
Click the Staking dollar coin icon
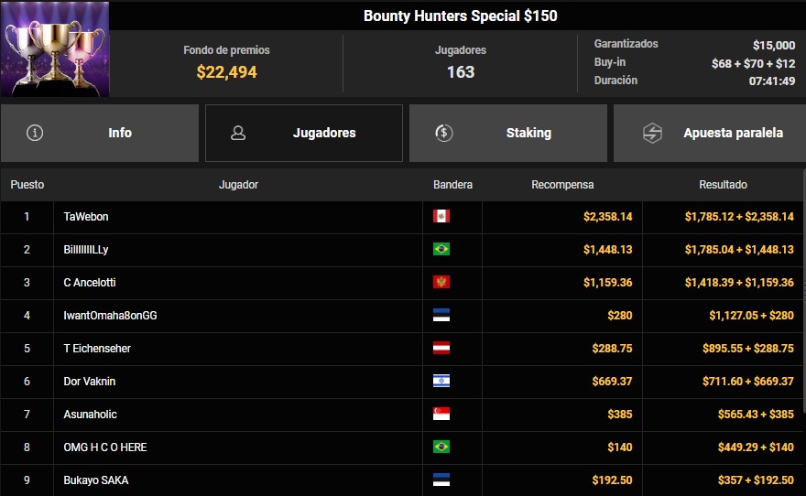coord(444,133)
